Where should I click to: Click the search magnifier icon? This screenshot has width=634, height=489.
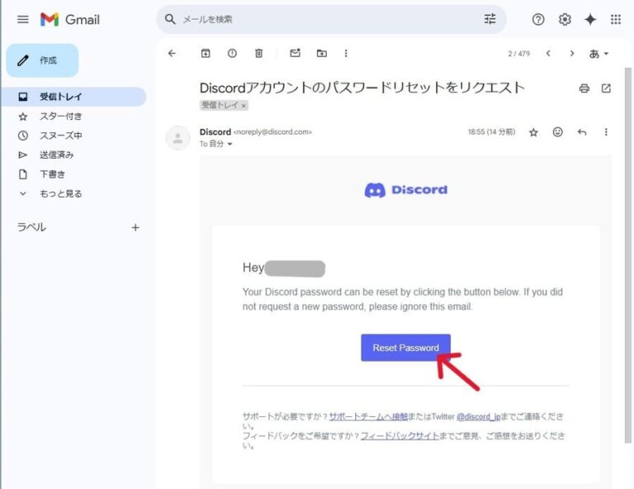pyautogui.click(x=170, y=19)
